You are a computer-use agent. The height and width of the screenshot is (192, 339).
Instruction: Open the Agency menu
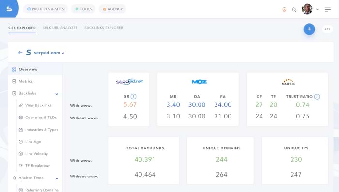point(113,9)
